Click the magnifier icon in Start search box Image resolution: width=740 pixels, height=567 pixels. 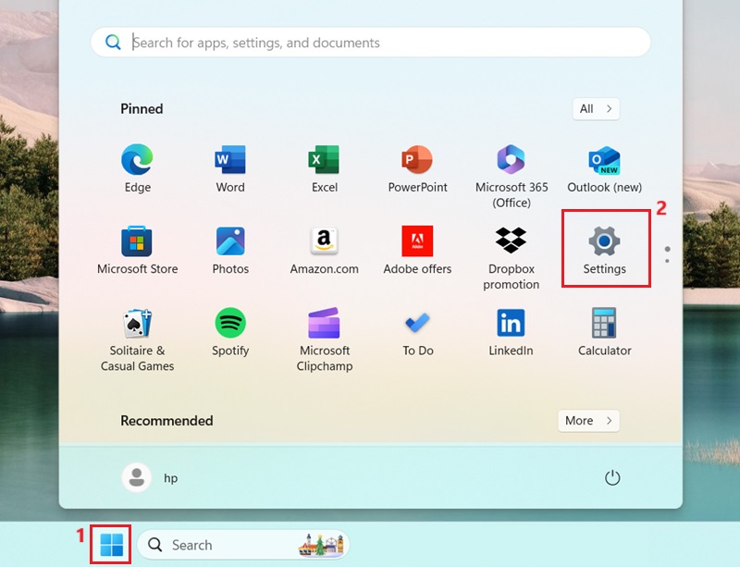point(113,42)
